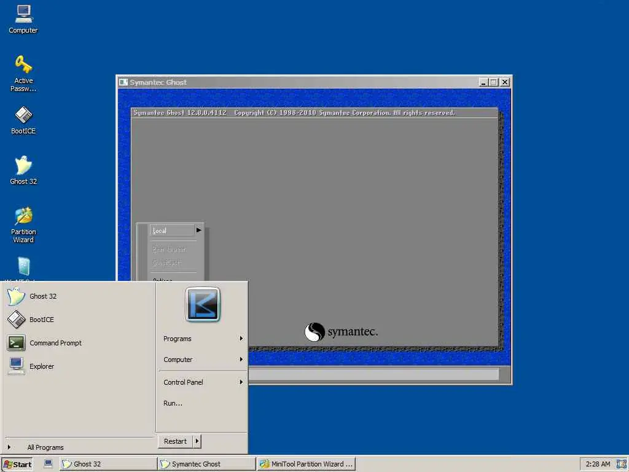629x472 pixels.
Task: Expand the Programs submenu
Action: click(x=203, y=339)
